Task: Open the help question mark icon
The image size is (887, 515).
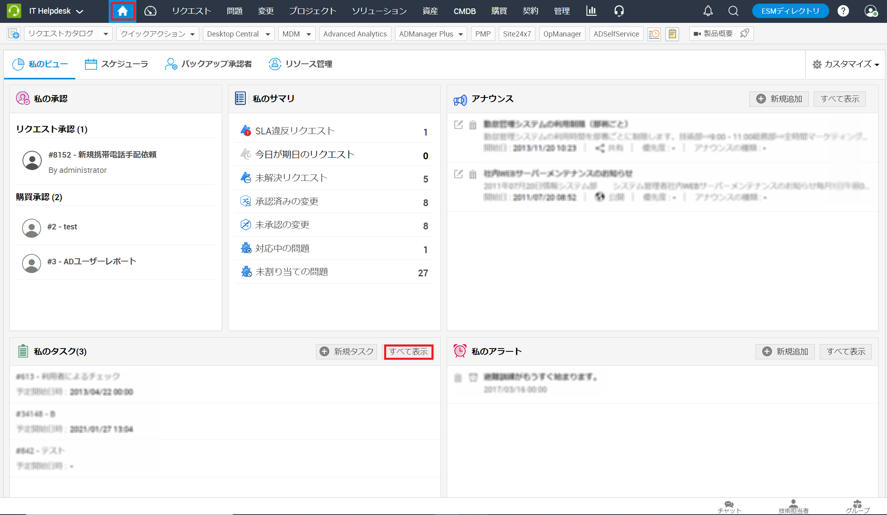Action: coord(843,11)
